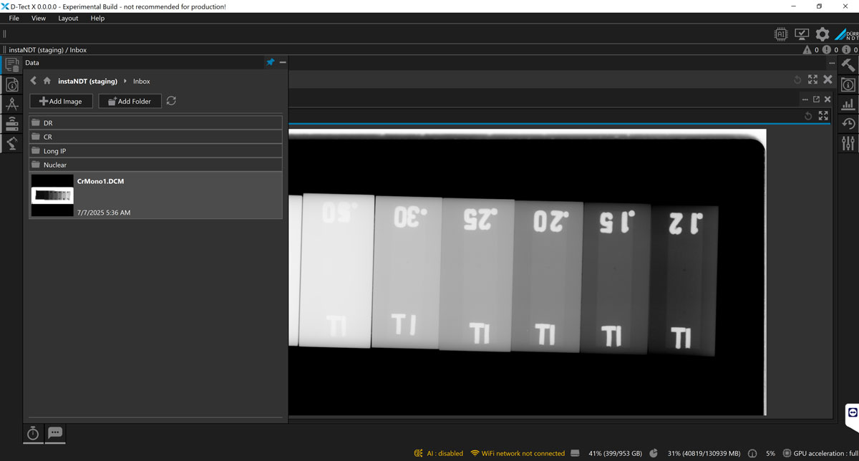Open the Layout menu
The width and height of the screenshot is (859, 461).
click(68, 18)
